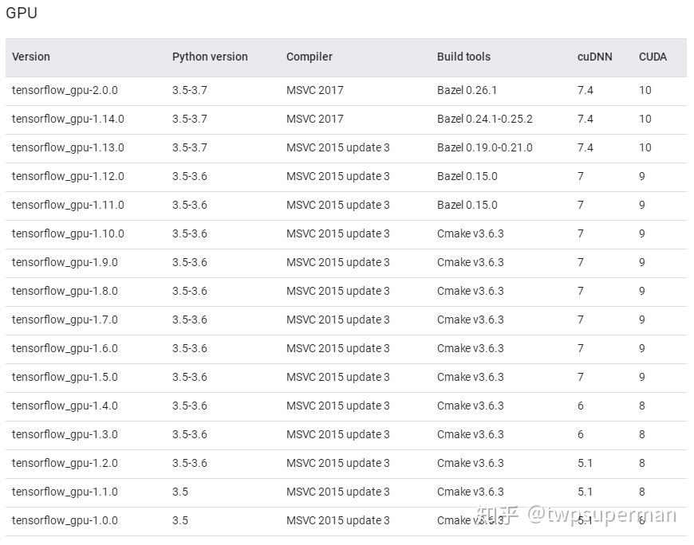
Task: Select the tensorflow_gpu-1.10.0 cell
Action: click(x=68, y=234)
